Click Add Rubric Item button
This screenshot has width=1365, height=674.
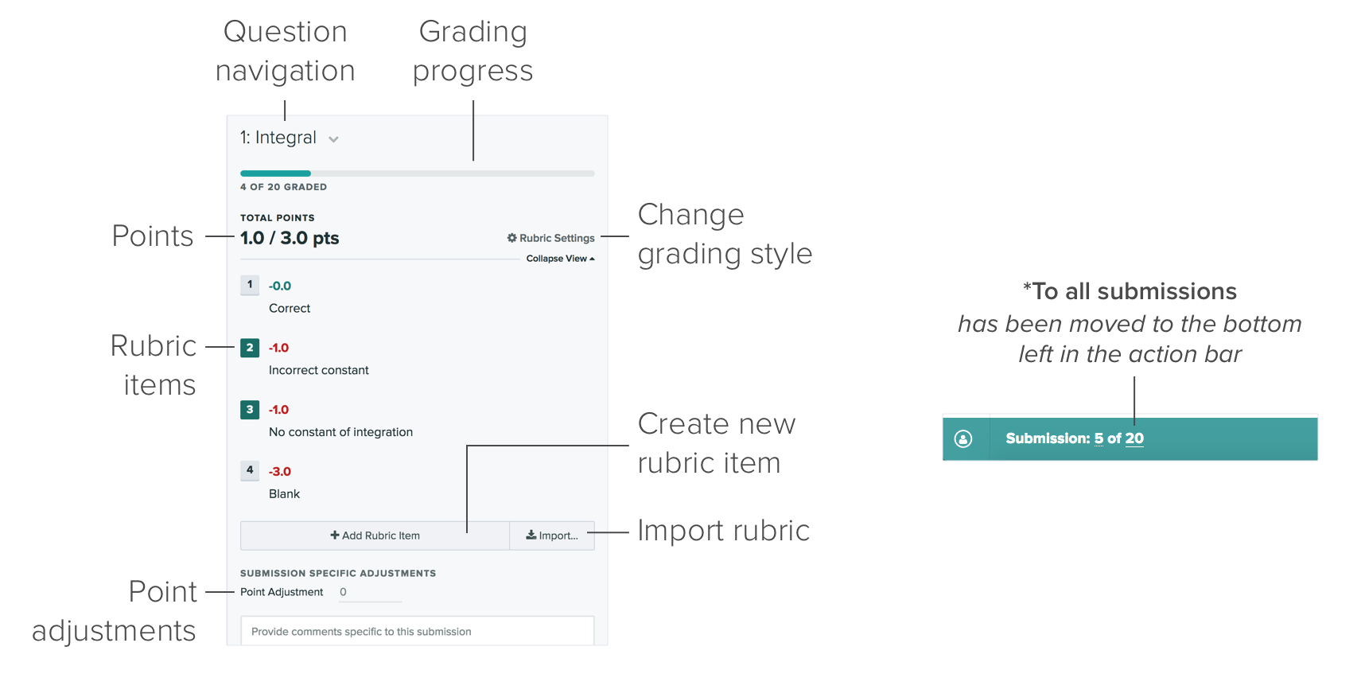coord(375,536)
